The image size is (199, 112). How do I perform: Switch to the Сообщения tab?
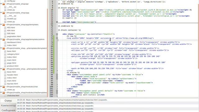pyautogui.click(x=8, y=110)
